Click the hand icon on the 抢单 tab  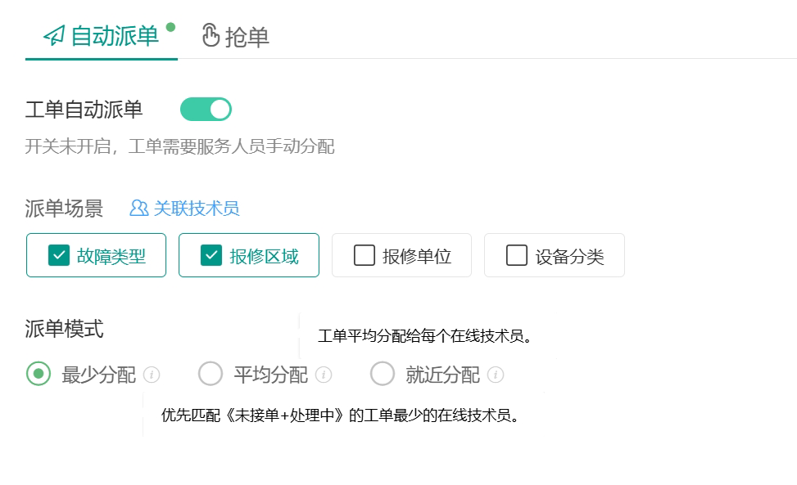point(211,36)
